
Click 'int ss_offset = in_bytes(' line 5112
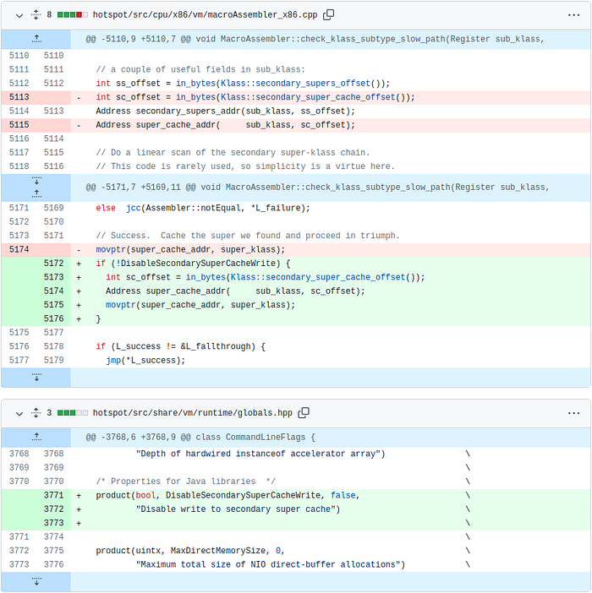point(243,83)
